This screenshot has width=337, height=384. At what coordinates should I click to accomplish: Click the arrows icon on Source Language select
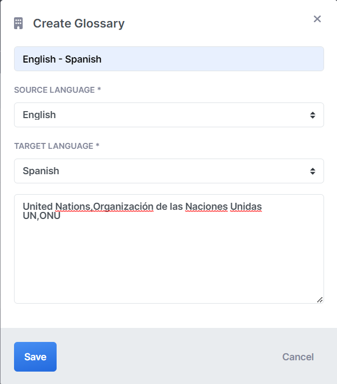coord(312,115)
